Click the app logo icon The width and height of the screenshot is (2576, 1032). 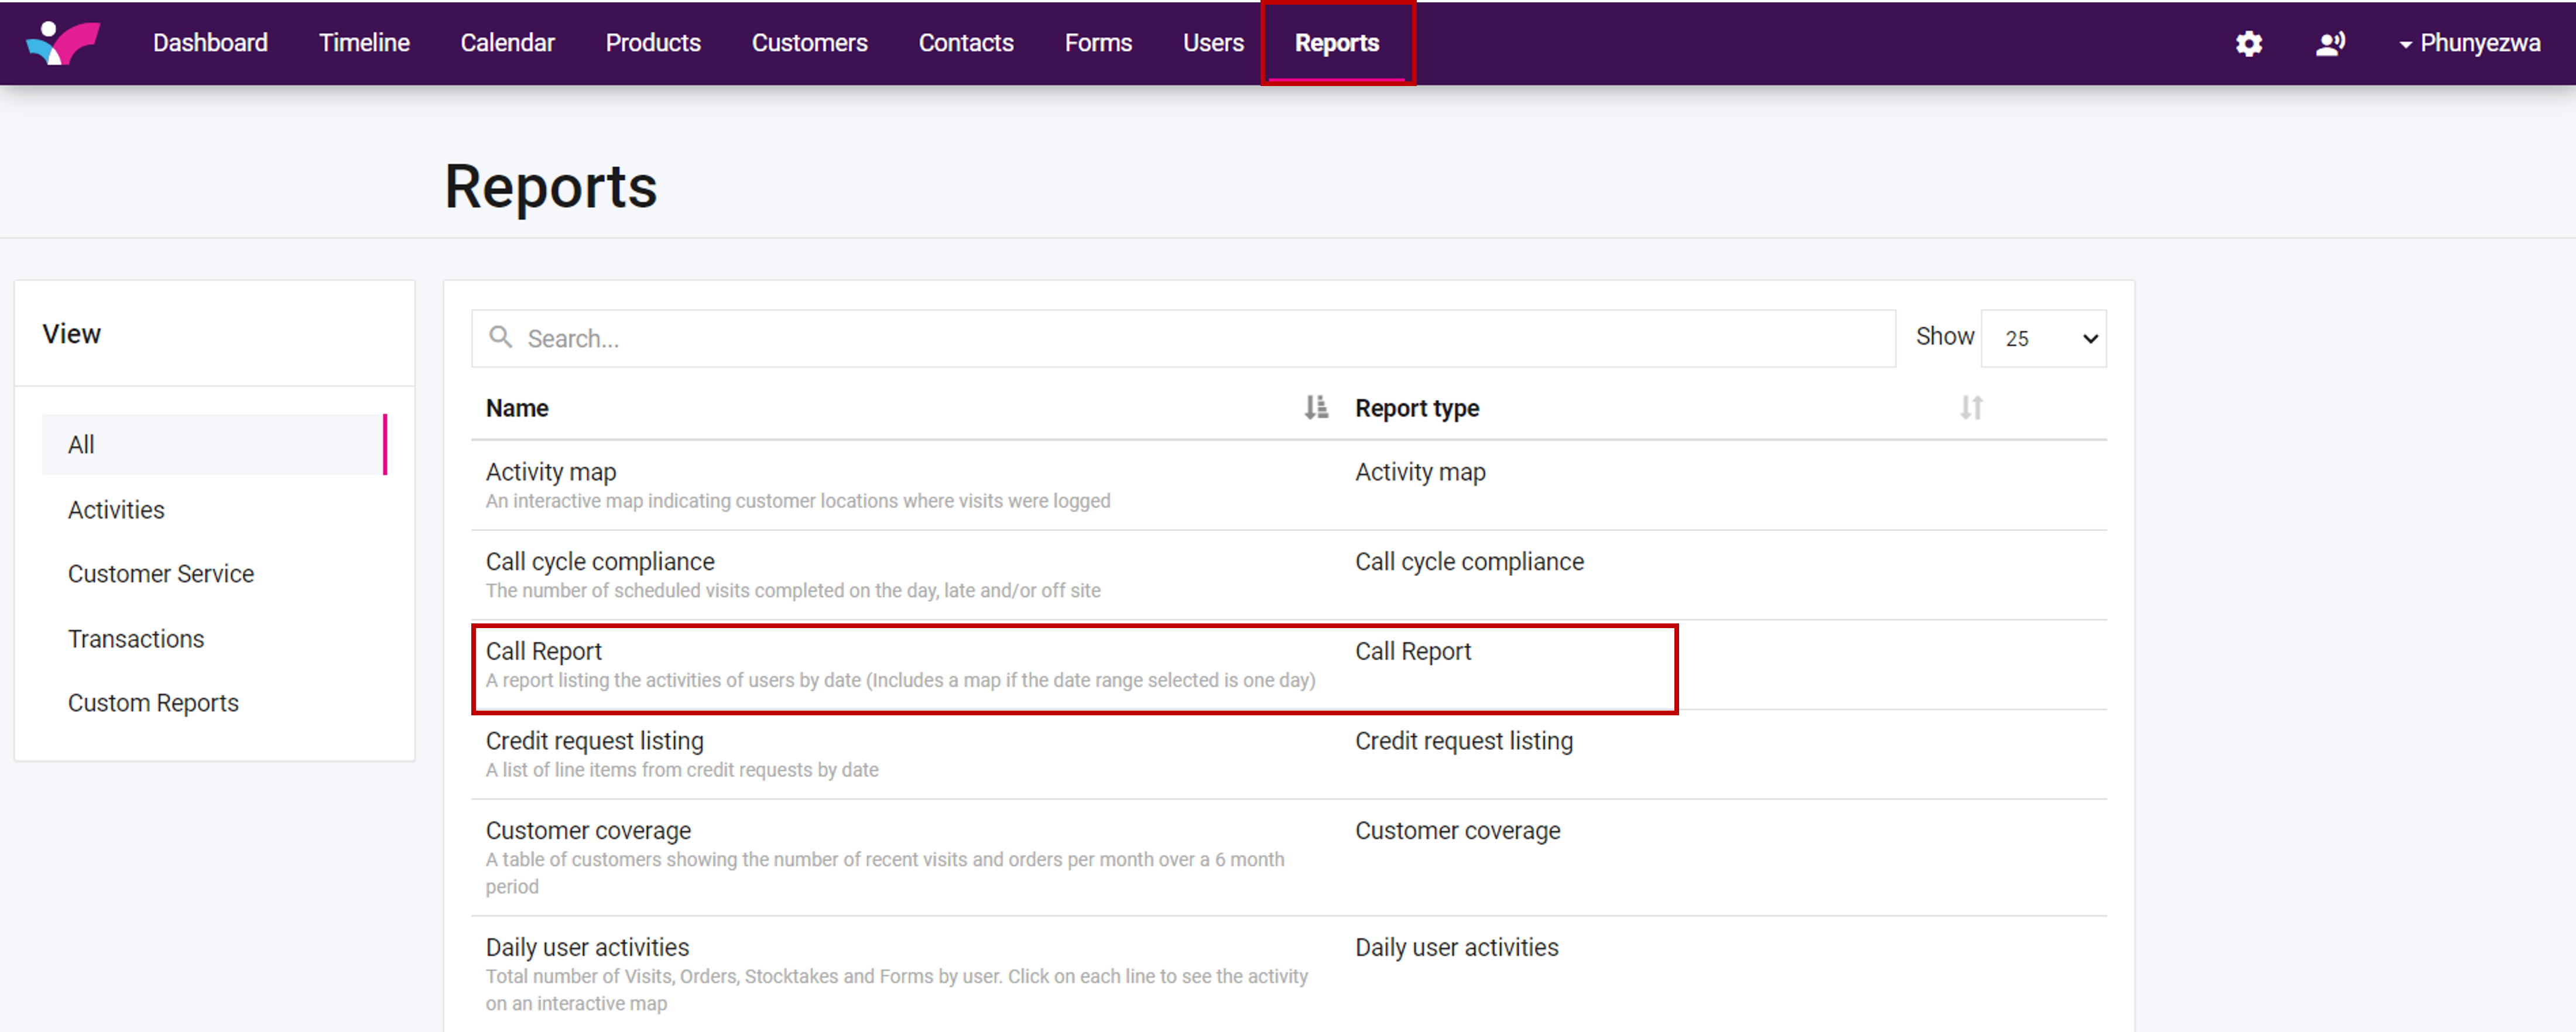pos(63,43)
